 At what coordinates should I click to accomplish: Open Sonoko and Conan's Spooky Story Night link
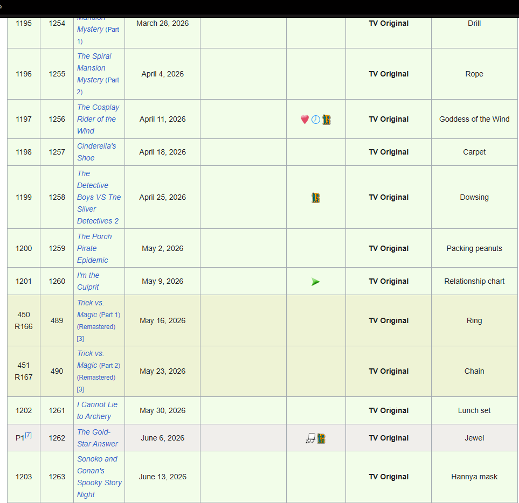pos(99,477)
